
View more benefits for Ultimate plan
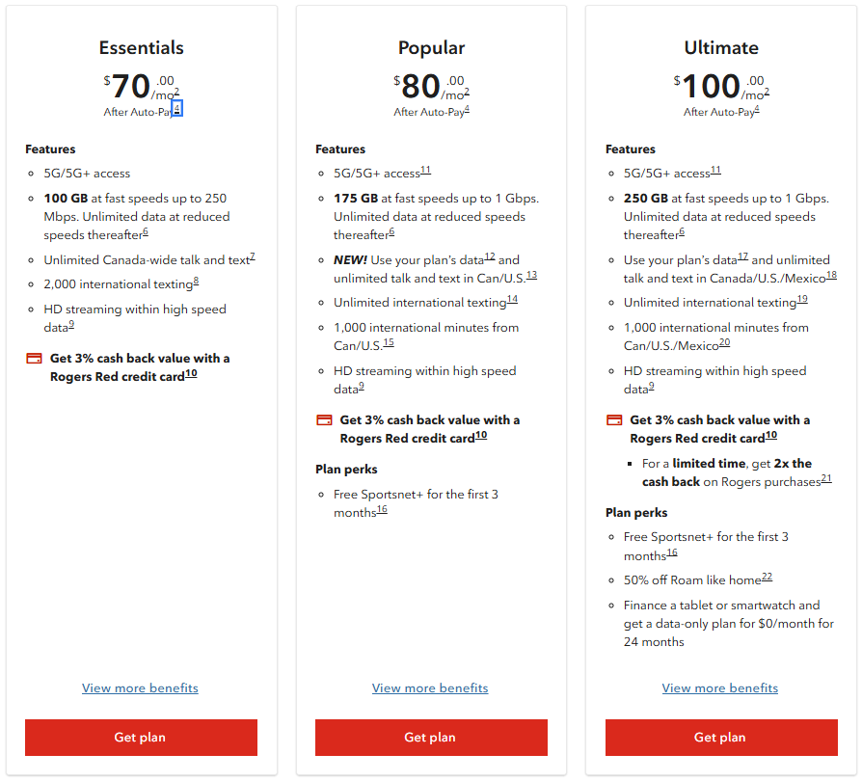click(x=720, y=688)
